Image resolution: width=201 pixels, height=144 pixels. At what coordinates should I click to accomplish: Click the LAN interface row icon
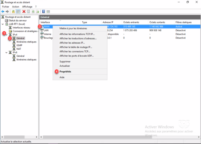point(42,30)
